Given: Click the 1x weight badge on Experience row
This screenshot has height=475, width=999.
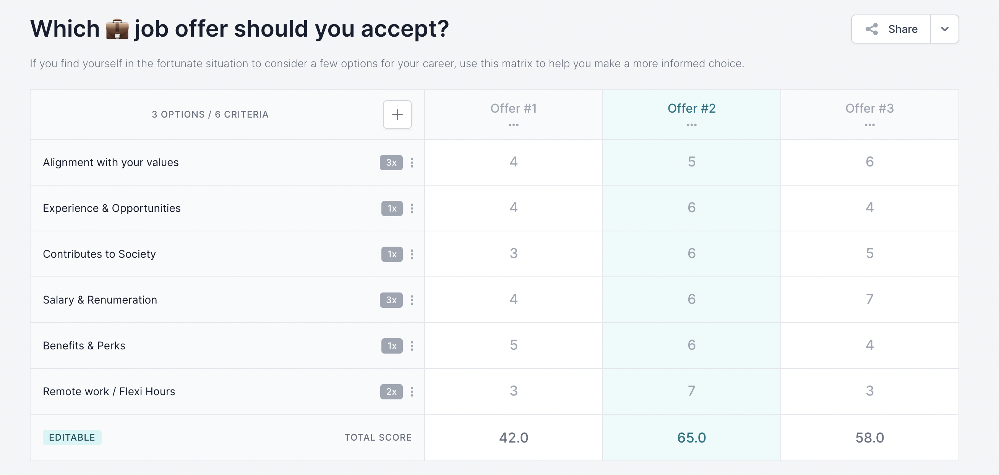Looking at the screenshot, I should point(392,208).
